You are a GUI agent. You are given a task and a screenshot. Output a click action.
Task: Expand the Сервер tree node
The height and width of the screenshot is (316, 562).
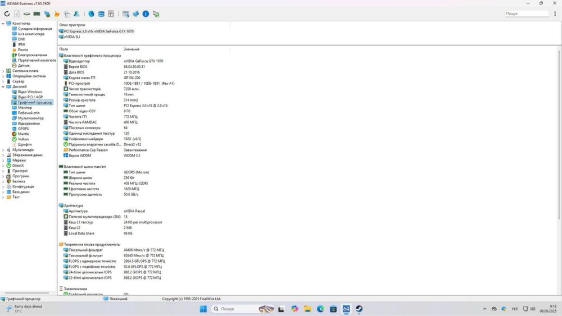pos(3,81)
